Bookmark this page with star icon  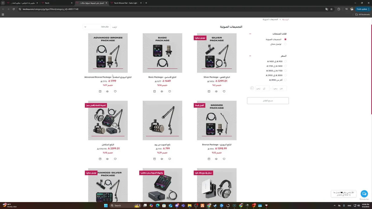tap(331, 9)
